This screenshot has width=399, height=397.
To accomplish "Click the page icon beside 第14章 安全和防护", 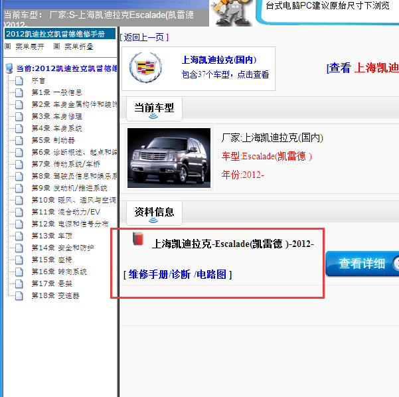I will [x=19, y=248].
